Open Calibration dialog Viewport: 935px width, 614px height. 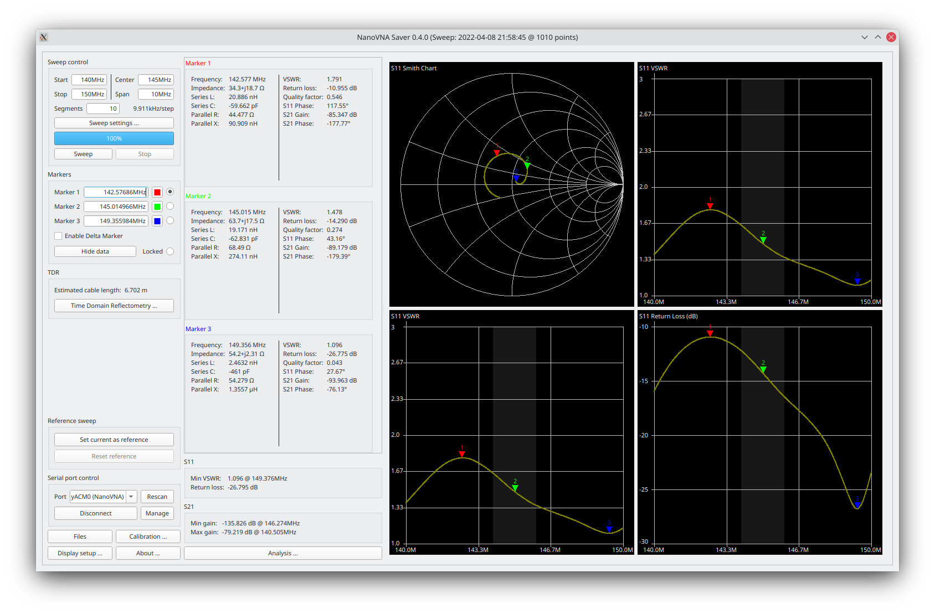click(x=148, y=536)
